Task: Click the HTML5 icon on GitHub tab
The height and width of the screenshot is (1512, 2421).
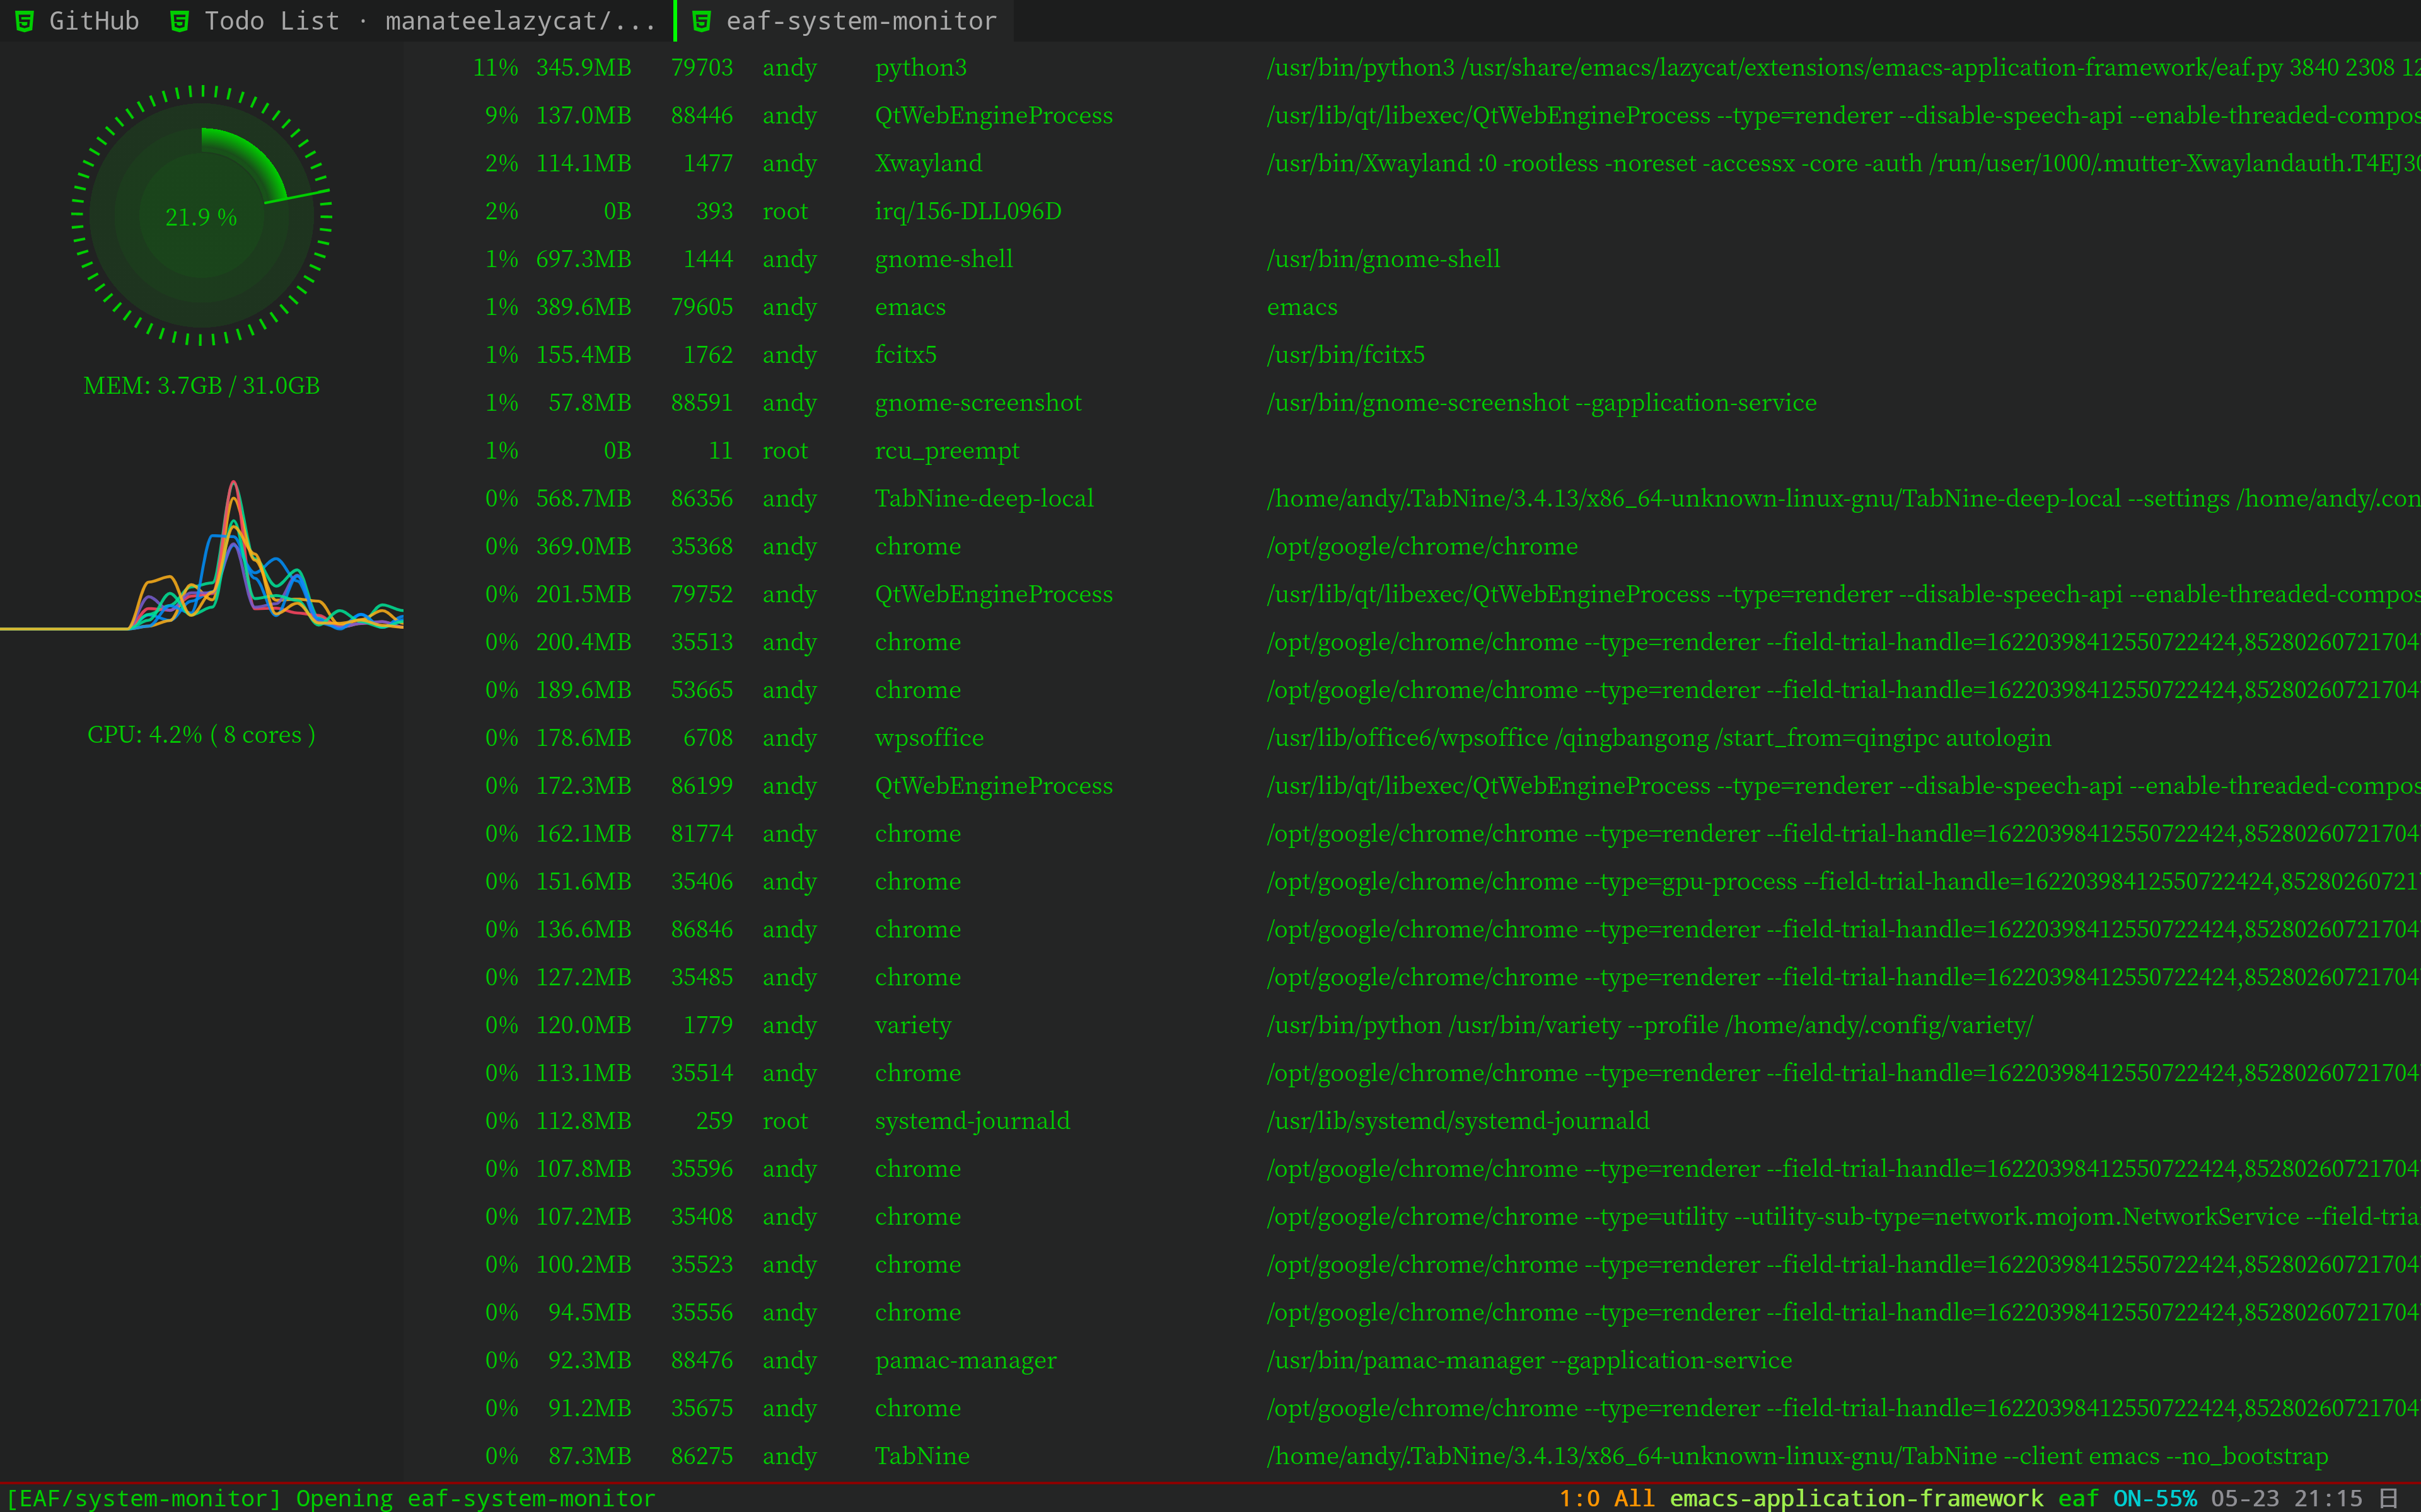Action: [x=25, y=21]
